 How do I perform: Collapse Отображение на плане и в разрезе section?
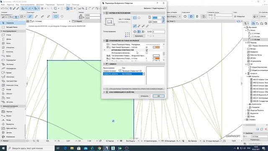point(104,41)
